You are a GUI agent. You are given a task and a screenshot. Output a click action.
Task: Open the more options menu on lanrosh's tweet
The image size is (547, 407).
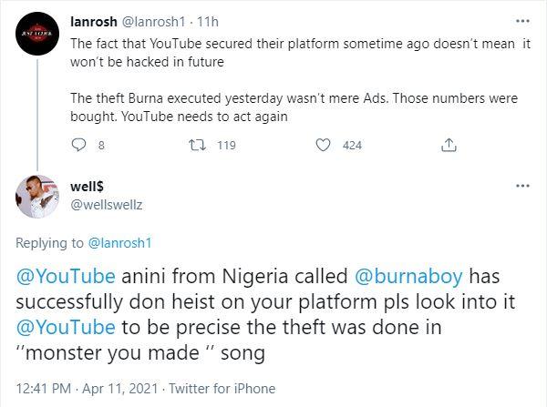[522, 20]
